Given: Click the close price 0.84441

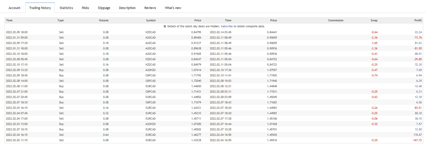Looking at the screenshot, I should point(272,32).
